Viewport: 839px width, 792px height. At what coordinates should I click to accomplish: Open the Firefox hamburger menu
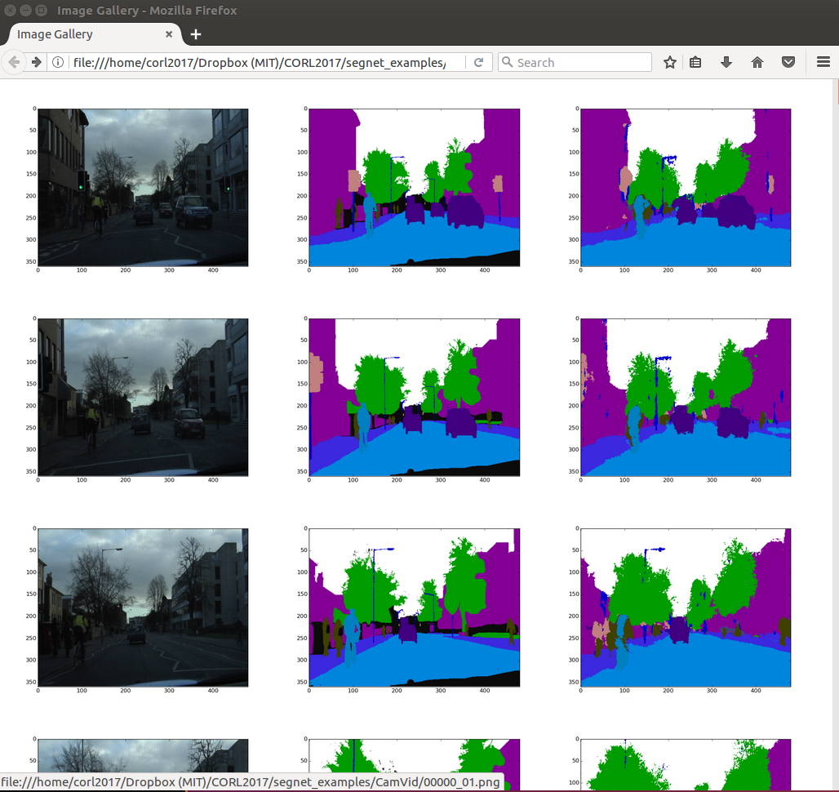tap(823, 62)
